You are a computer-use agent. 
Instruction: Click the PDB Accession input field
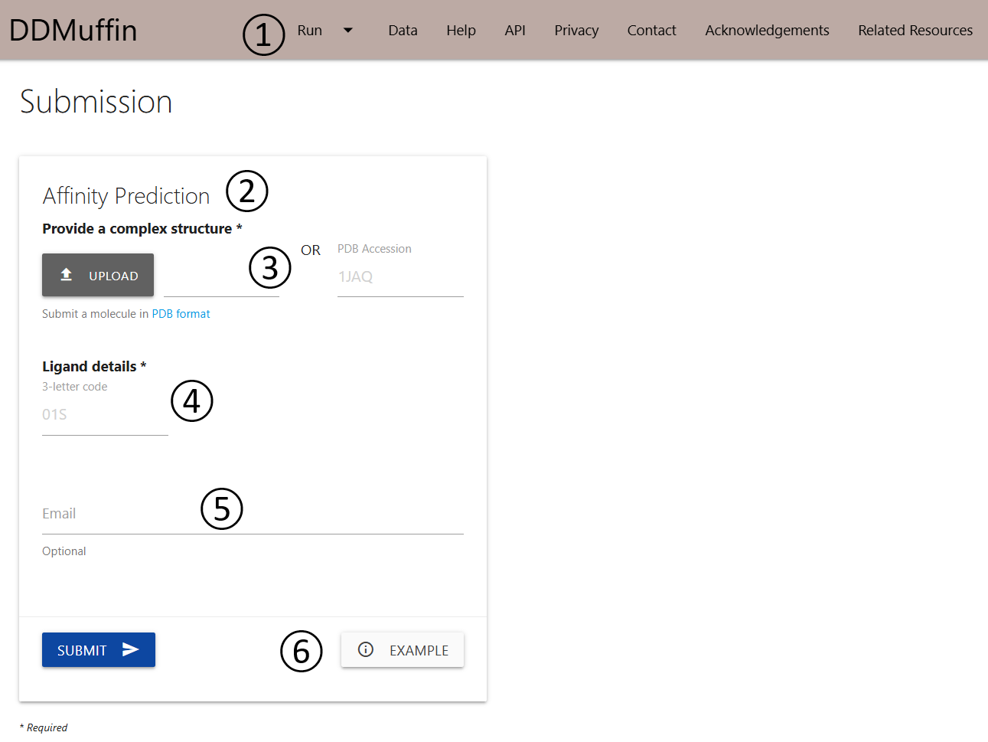[400, 277]
